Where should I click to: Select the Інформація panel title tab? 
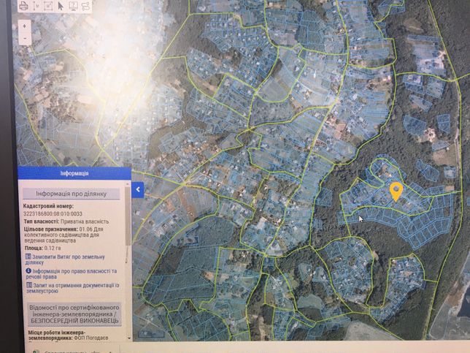74,173
